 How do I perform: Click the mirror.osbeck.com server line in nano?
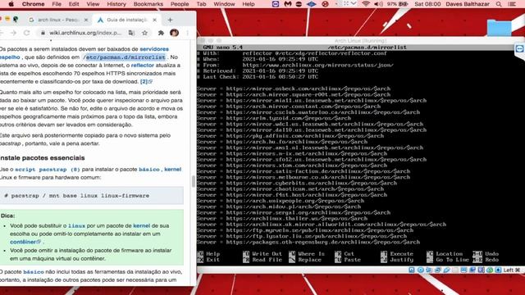[294, 88]
